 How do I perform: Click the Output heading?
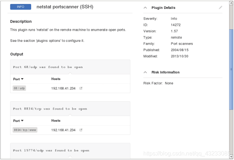(x=16, y=54)
